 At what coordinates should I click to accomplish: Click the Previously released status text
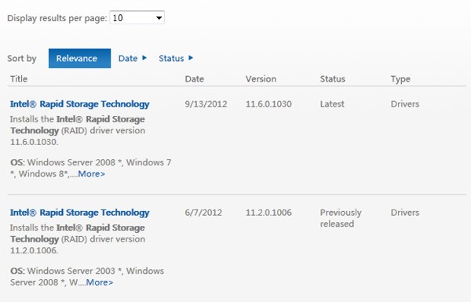pyautogui.click(x=341, y=218)
